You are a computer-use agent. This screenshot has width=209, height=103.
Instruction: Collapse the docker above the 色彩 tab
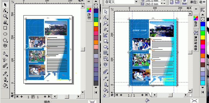tap(89, 1)
